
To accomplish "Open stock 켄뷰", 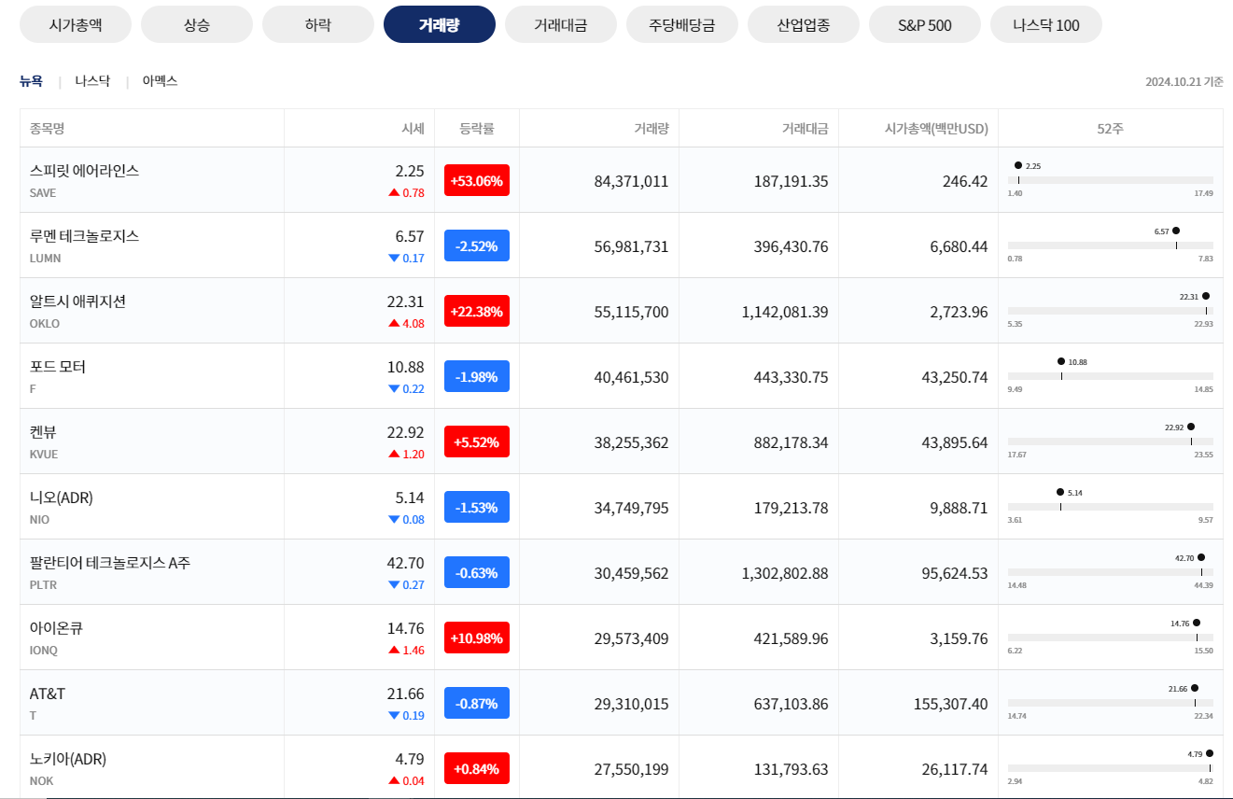I will (44, 432).
